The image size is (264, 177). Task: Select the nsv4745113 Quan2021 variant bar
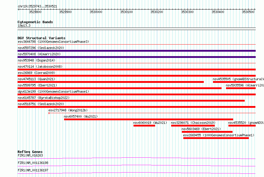[x=111, y=82]
